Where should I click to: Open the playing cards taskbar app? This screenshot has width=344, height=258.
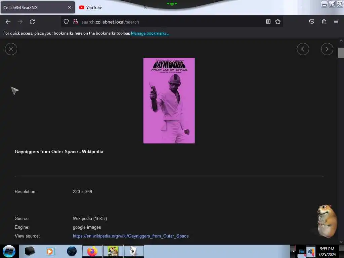[x=134, y=251]
